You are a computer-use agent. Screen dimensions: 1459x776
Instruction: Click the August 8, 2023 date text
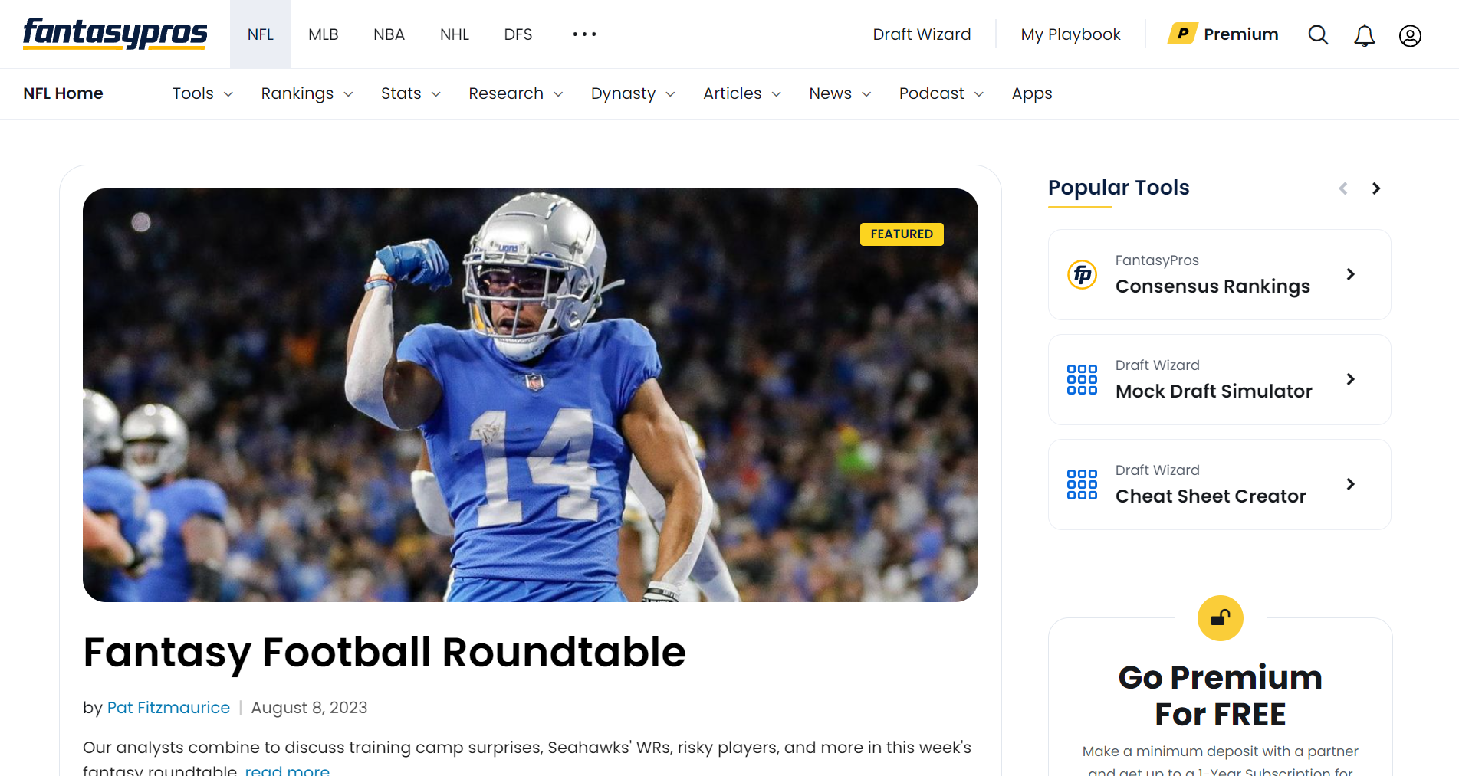309,708
